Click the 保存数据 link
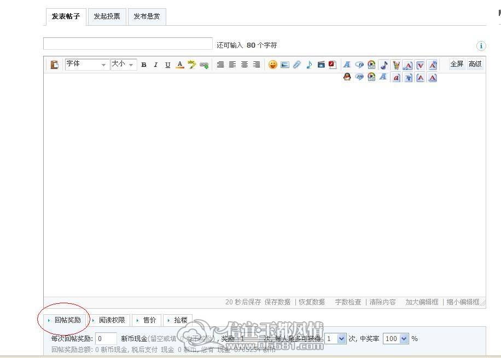Viewport: 501px width, 358px height. [x=277, y=302]
